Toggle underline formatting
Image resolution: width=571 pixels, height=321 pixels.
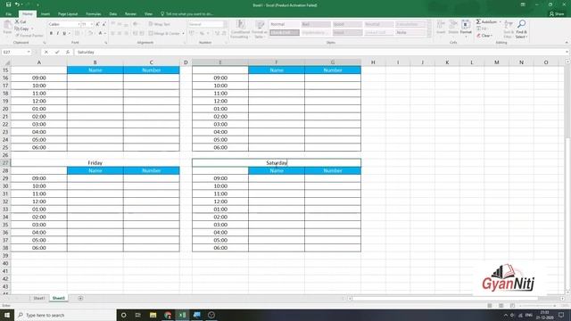pos(64,33)
